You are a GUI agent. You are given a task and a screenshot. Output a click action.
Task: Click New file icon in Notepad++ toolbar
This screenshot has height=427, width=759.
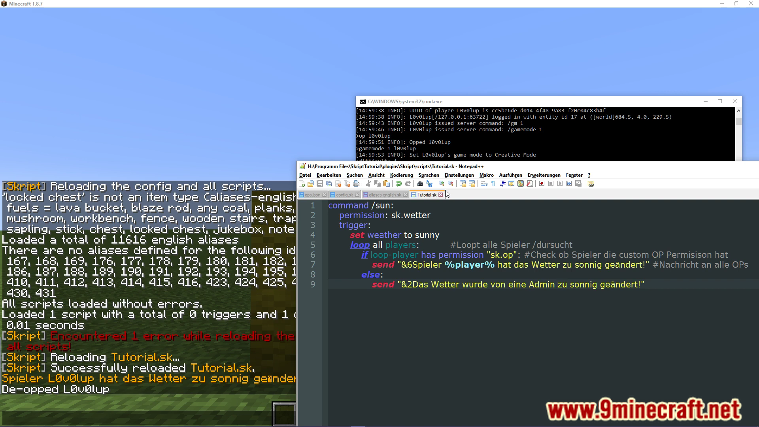[302, 183]
